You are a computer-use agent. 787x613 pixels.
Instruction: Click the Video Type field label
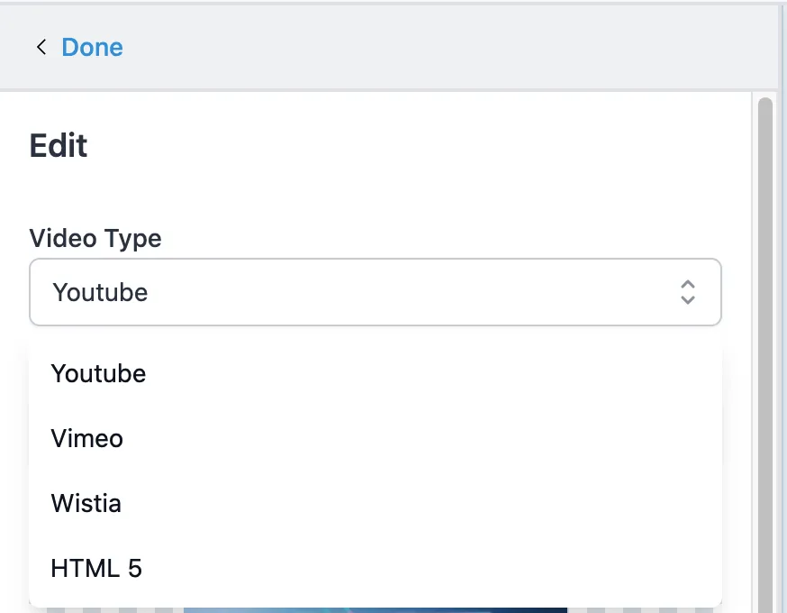(x=95, y=238)
